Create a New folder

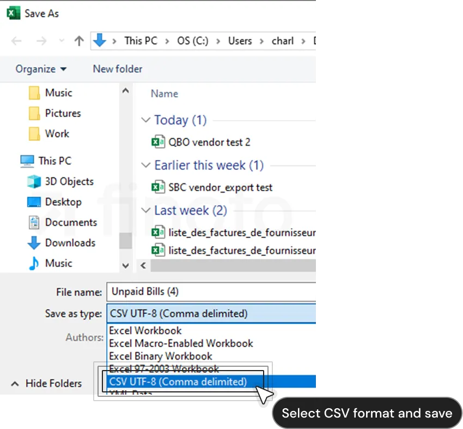click(x=118, y=69)
